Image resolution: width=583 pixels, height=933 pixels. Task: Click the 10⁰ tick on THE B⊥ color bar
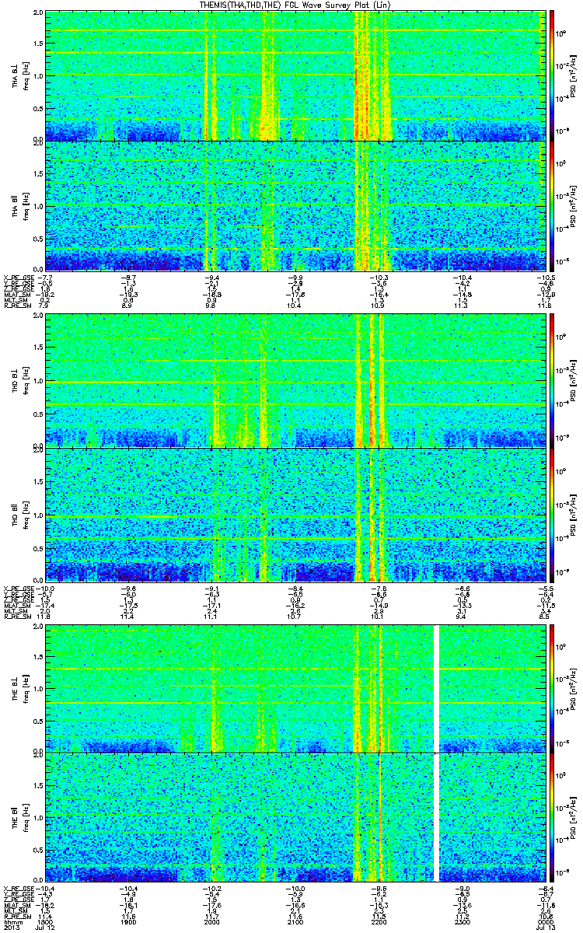562,646
